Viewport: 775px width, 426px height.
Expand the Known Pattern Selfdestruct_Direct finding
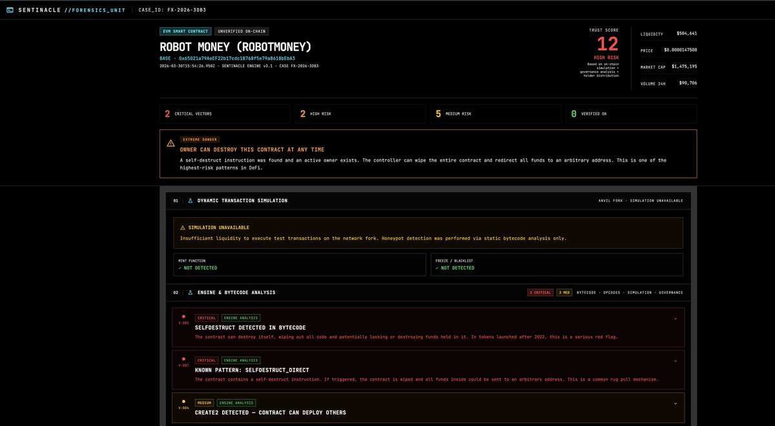pyautogui.click(x=675, y=361)
